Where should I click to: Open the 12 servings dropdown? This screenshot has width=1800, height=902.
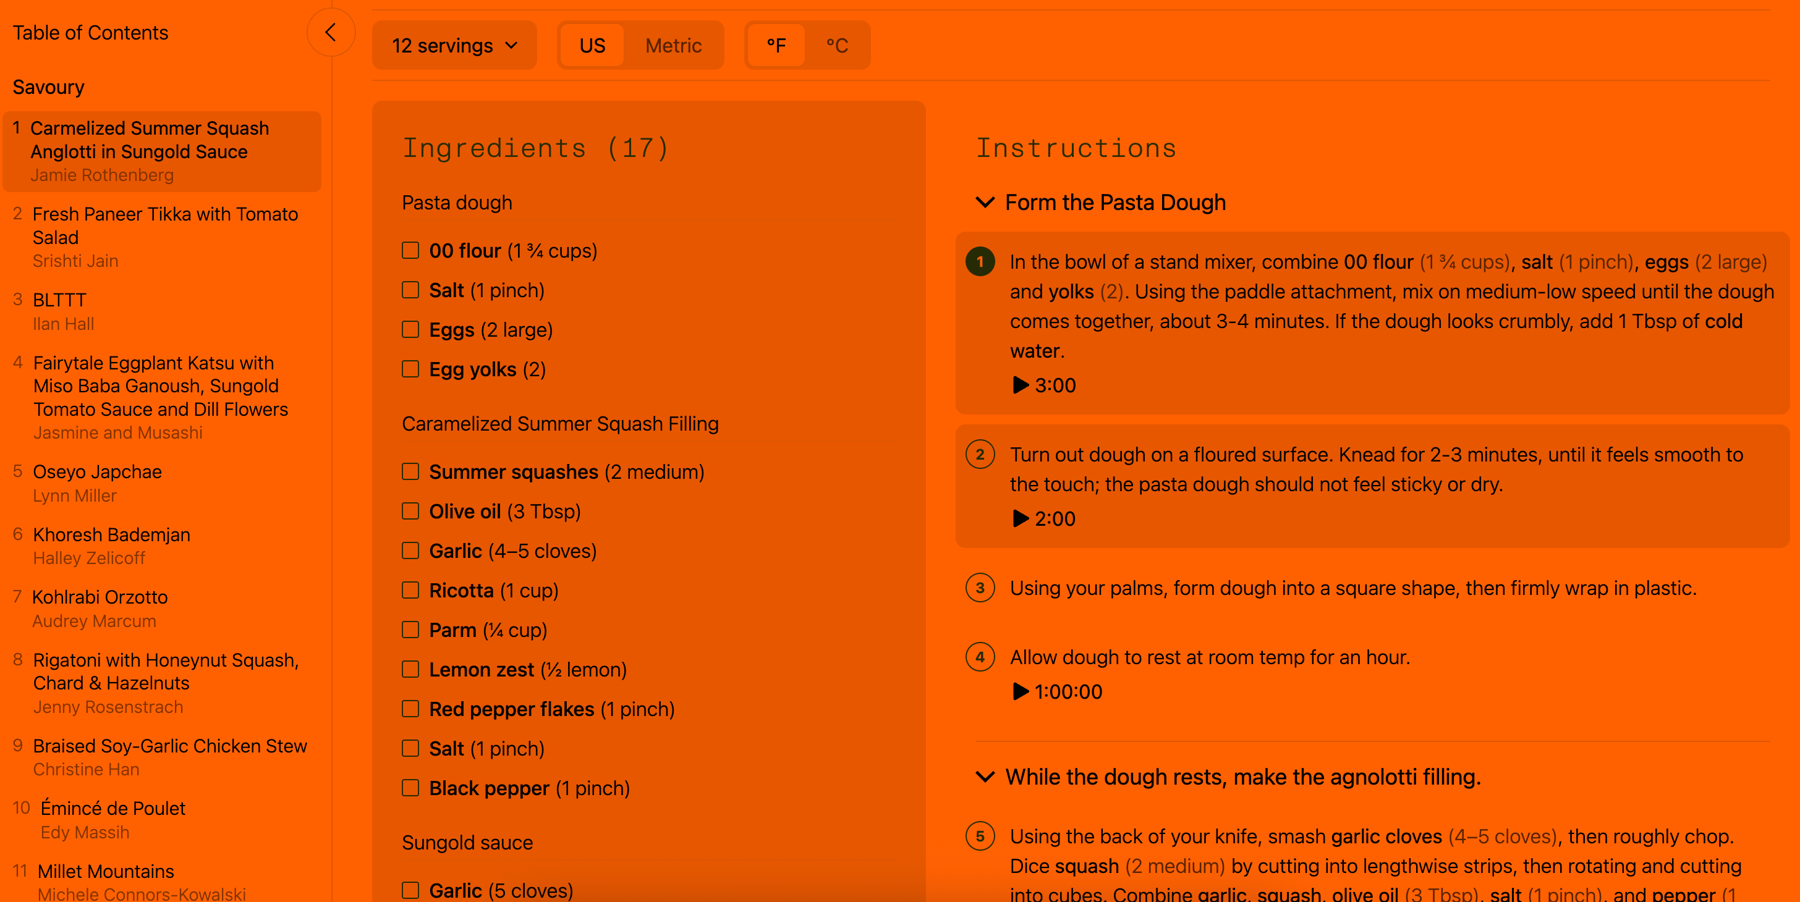click(x=454, y=45)
